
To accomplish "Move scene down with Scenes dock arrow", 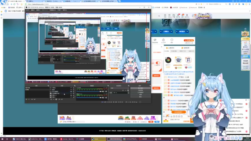I will pos(35,99).
